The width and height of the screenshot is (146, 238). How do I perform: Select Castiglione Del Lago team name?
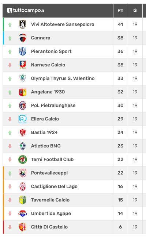pyautogui.click(x=54, y=187)
